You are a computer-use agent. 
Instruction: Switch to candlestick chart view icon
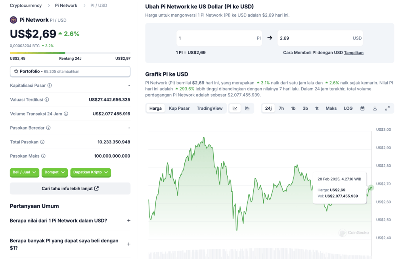[x=247, y=109]
